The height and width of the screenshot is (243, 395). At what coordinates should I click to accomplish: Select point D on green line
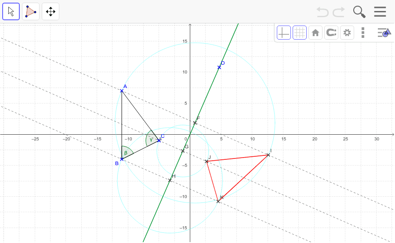pos(219,67)
